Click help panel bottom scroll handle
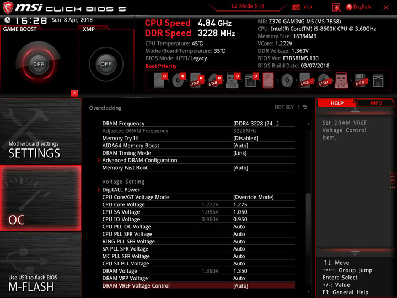This screenshot has height=298, width=397. point(355,253)
